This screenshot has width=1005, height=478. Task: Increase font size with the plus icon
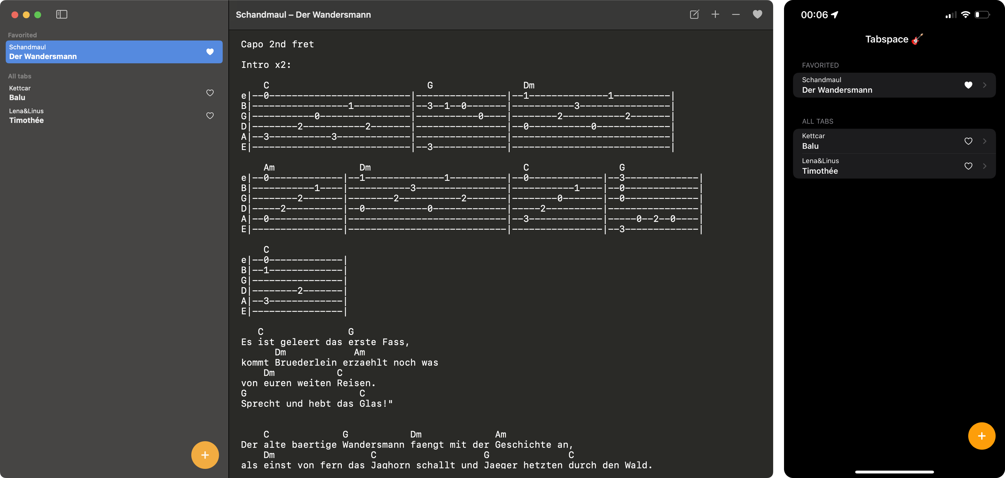[715, 15]
